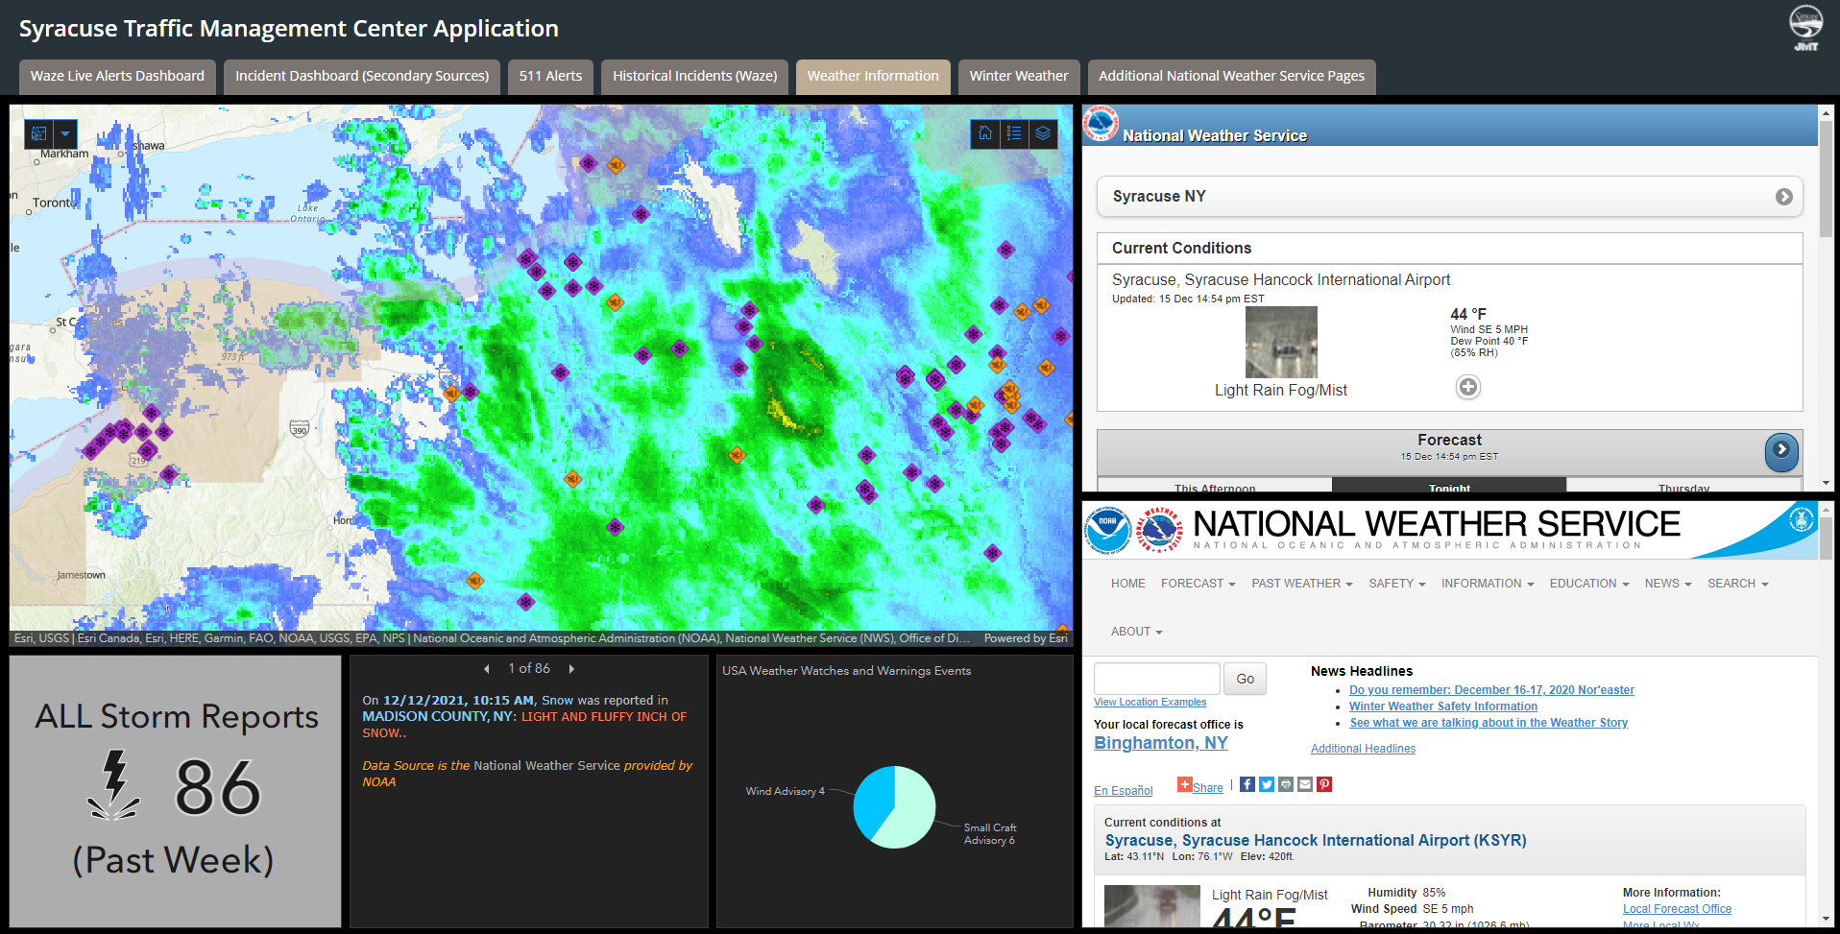Screen dimensions: 1840x934
Task: Open the map Legend list icon
Action: coord(1014,133)
